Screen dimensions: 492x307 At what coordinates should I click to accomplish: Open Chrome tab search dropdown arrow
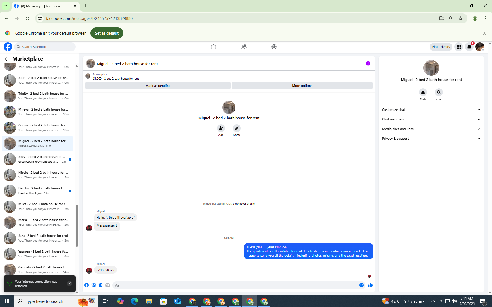click(x=6, y=6)
